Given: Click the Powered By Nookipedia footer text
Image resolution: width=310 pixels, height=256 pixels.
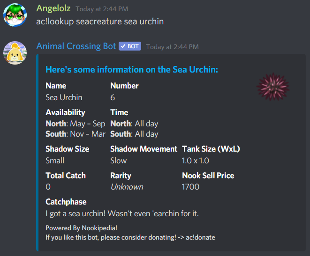Looking at the screenshot, I should coord(81,228).
